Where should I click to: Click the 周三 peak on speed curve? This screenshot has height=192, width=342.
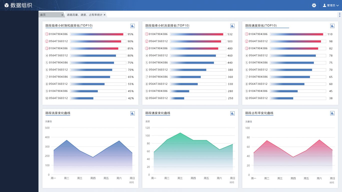pos(180,133)
